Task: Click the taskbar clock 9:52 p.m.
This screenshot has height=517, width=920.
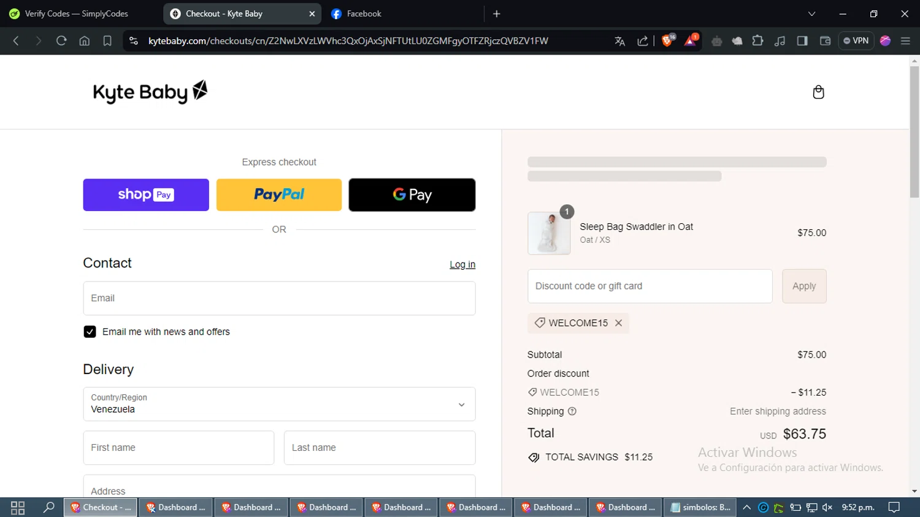Action: point(858,507)
